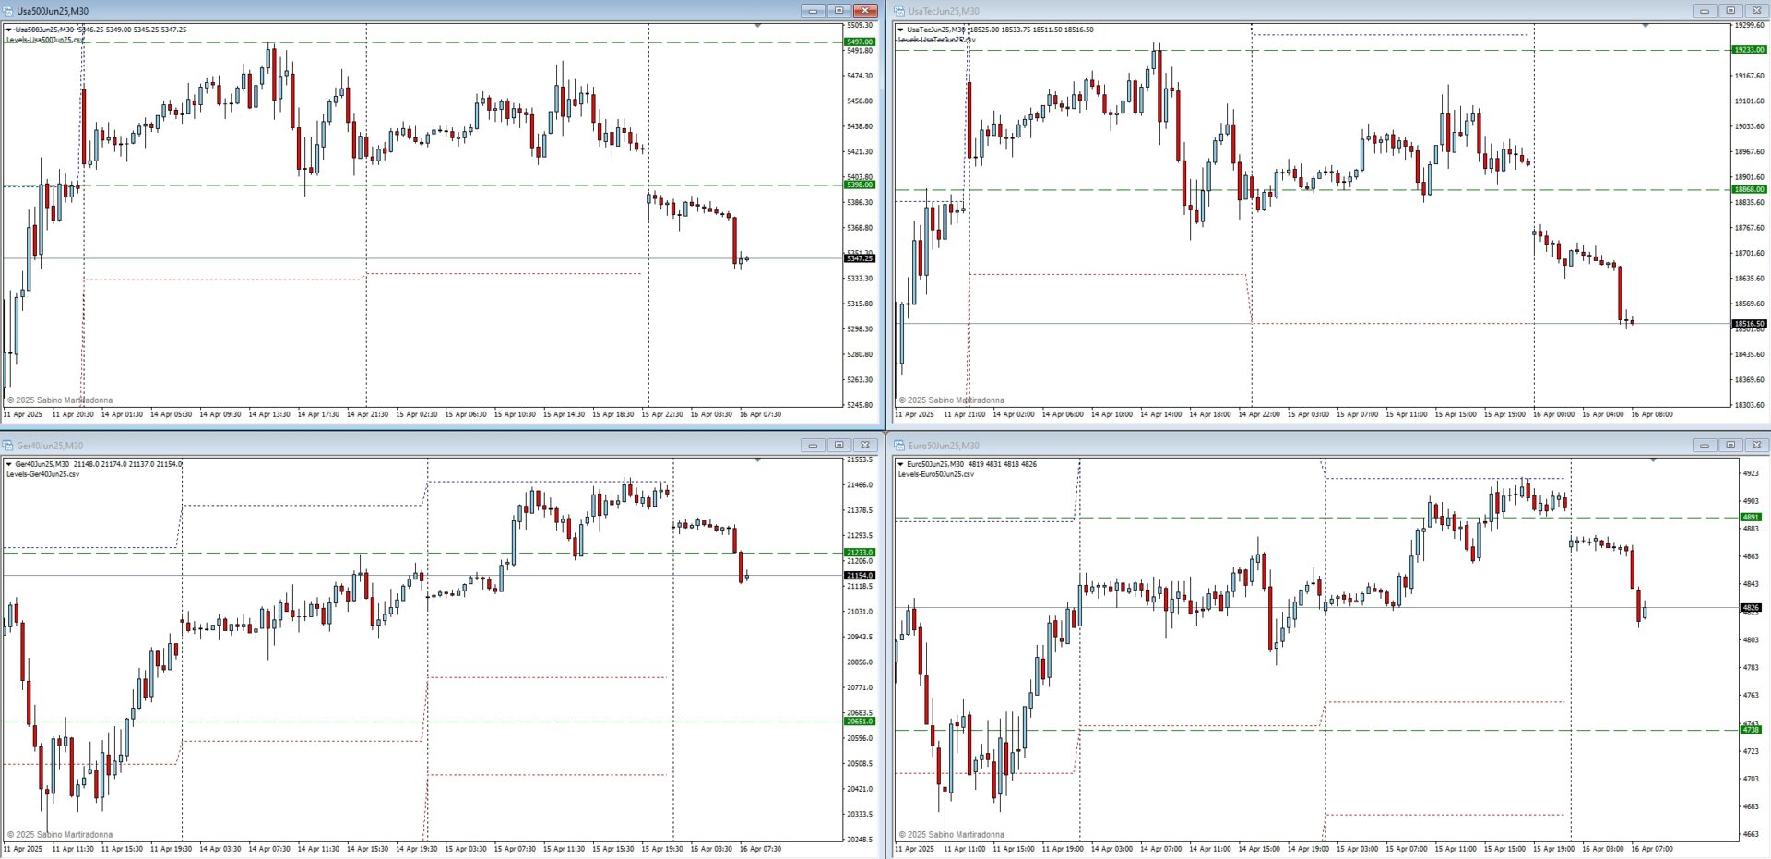Click 5509.30 on the Usa500Jun25 price scale
Viewport: 1771px width, 859px height.
coord(860,26)
